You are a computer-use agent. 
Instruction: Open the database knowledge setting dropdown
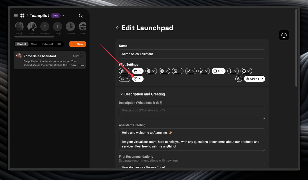click(151, 71)
